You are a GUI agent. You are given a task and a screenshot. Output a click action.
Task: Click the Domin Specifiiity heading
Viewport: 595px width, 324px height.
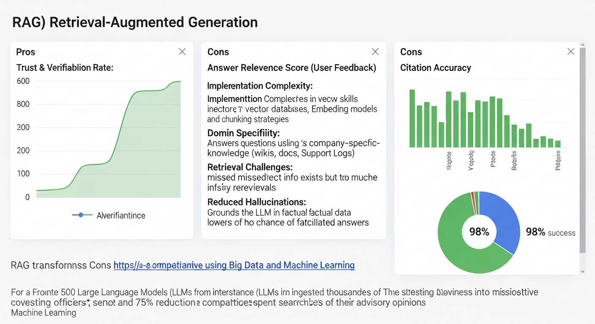[x=243, y=133]
